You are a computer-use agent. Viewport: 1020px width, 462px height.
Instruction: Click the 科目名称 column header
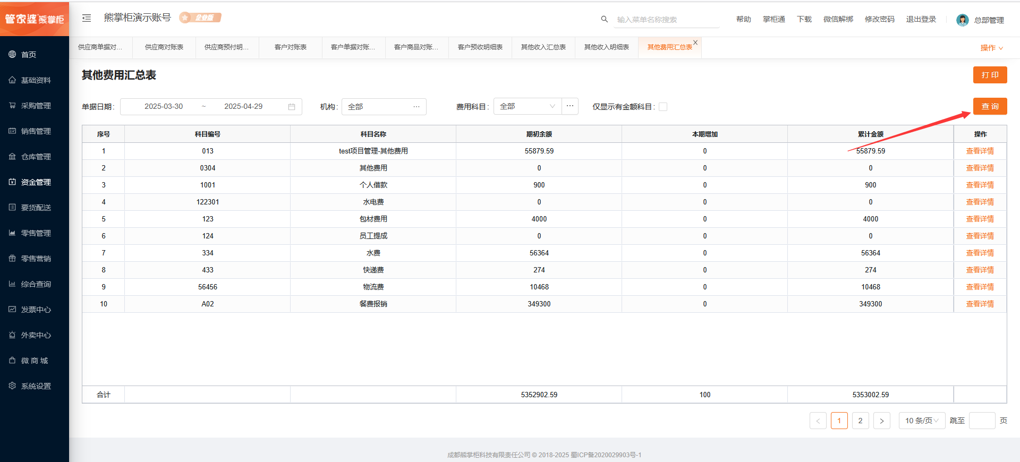tap(373, 134)
